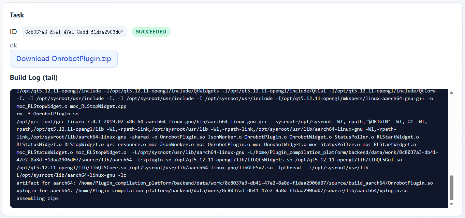Click the 'ID' label
The height and width of the screenshot is (218, 465).
coord(13,32)
